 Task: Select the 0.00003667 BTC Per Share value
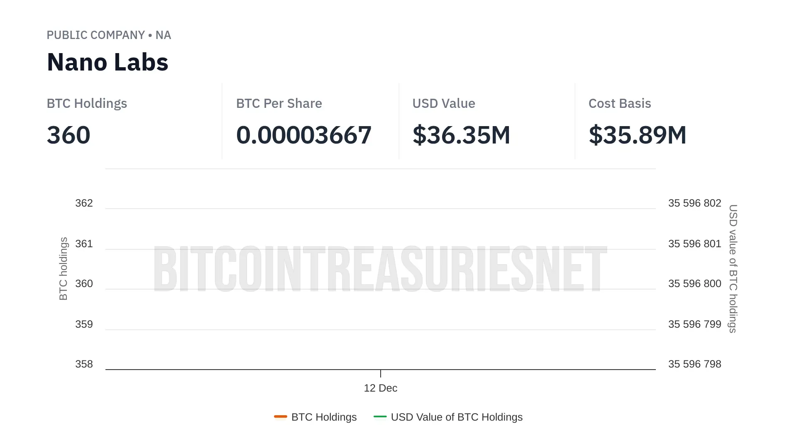pyautogui.click(x=303, y=135)
